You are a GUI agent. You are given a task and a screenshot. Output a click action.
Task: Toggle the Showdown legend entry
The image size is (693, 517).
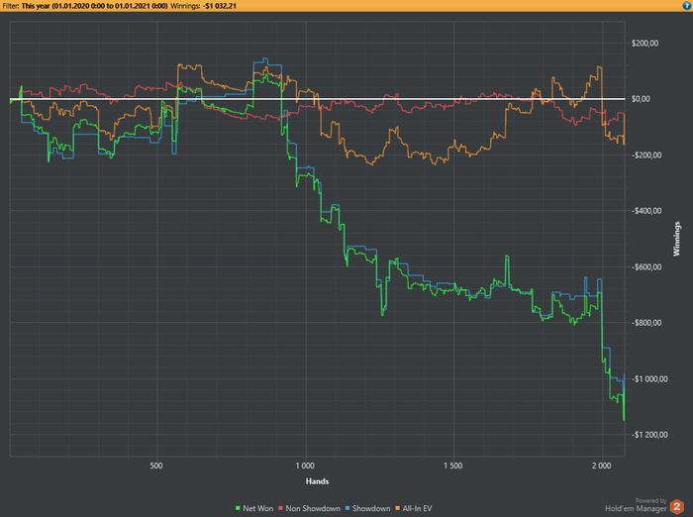(x=367, y=509)
